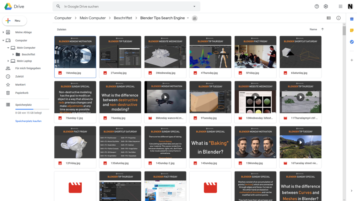
Task: Open shared people icon in breadcrumb
Action: pos(194,18)
